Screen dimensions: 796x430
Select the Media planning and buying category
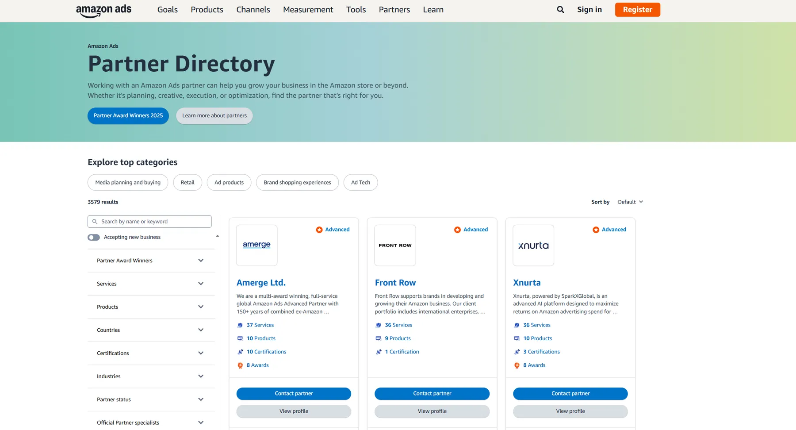click(x=128, y=183)
